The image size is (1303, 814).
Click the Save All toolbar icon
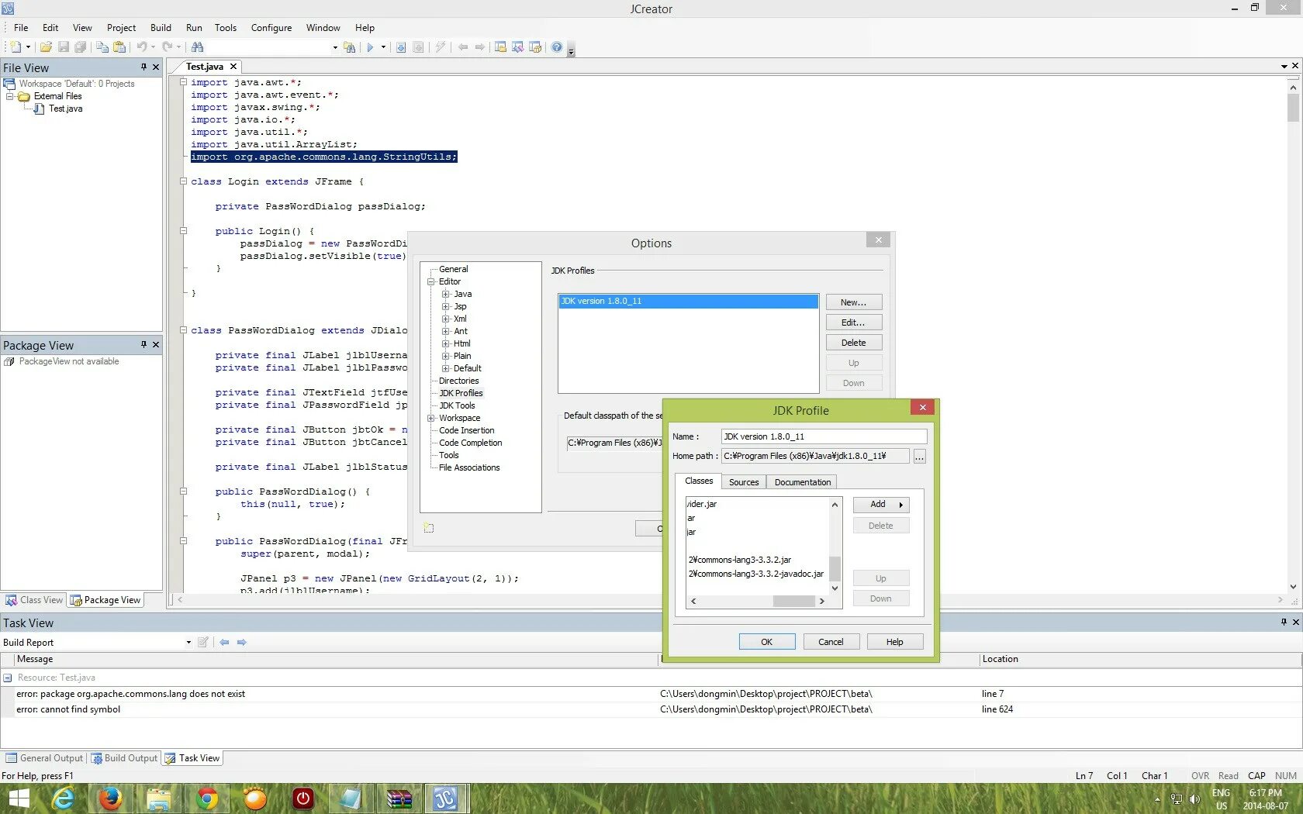point(81,47)
